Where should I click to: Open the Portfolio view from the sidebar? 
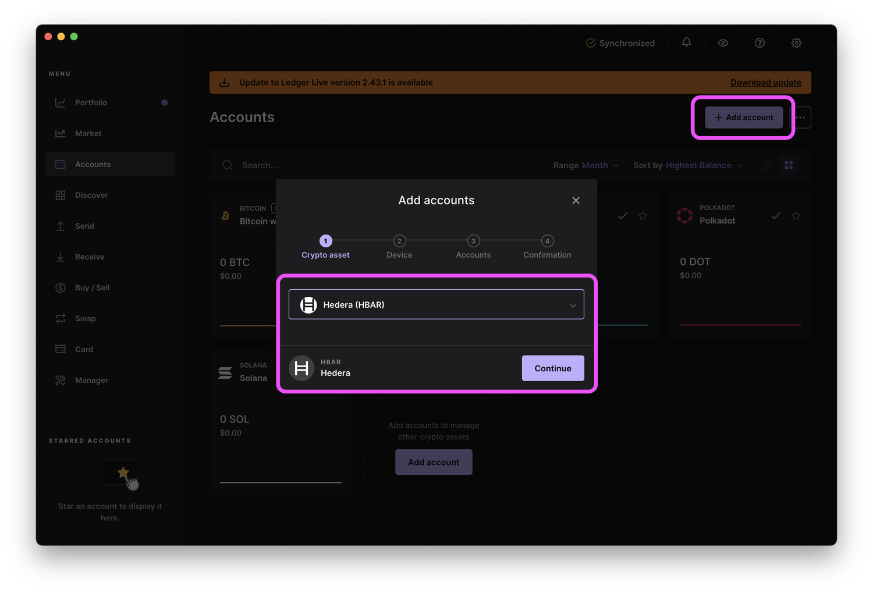point(90,102)
